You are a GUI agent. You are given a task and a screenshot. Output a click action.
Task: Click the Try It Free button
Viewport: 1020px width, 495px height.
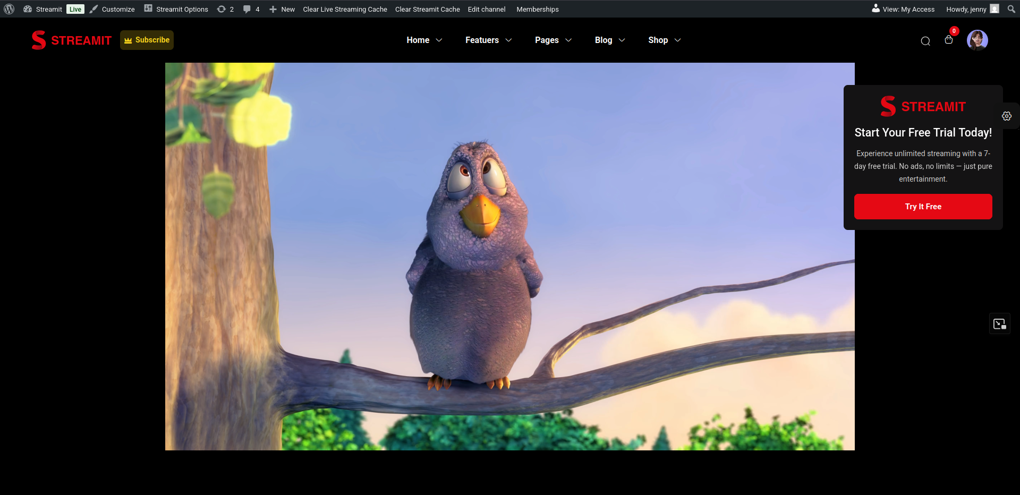pos(923,207)
